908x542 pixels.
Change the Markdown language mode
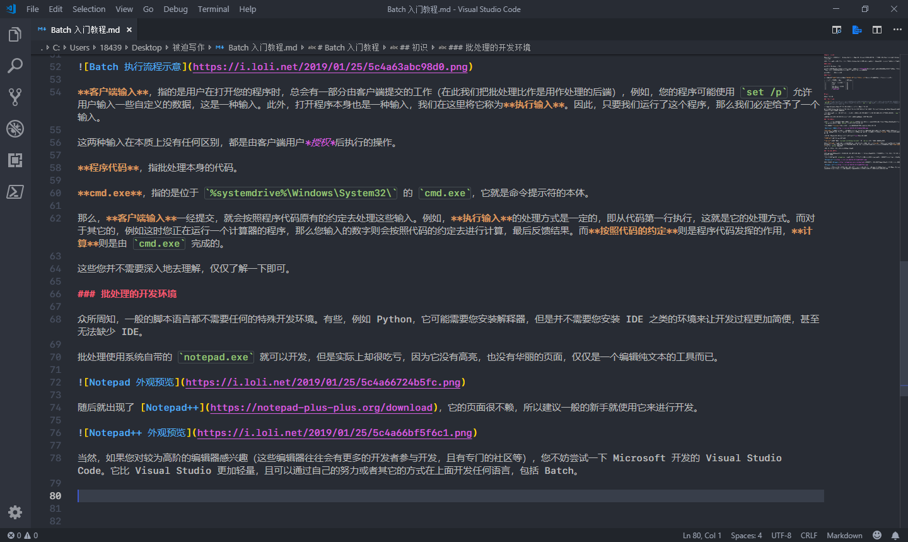click(844, 535)
